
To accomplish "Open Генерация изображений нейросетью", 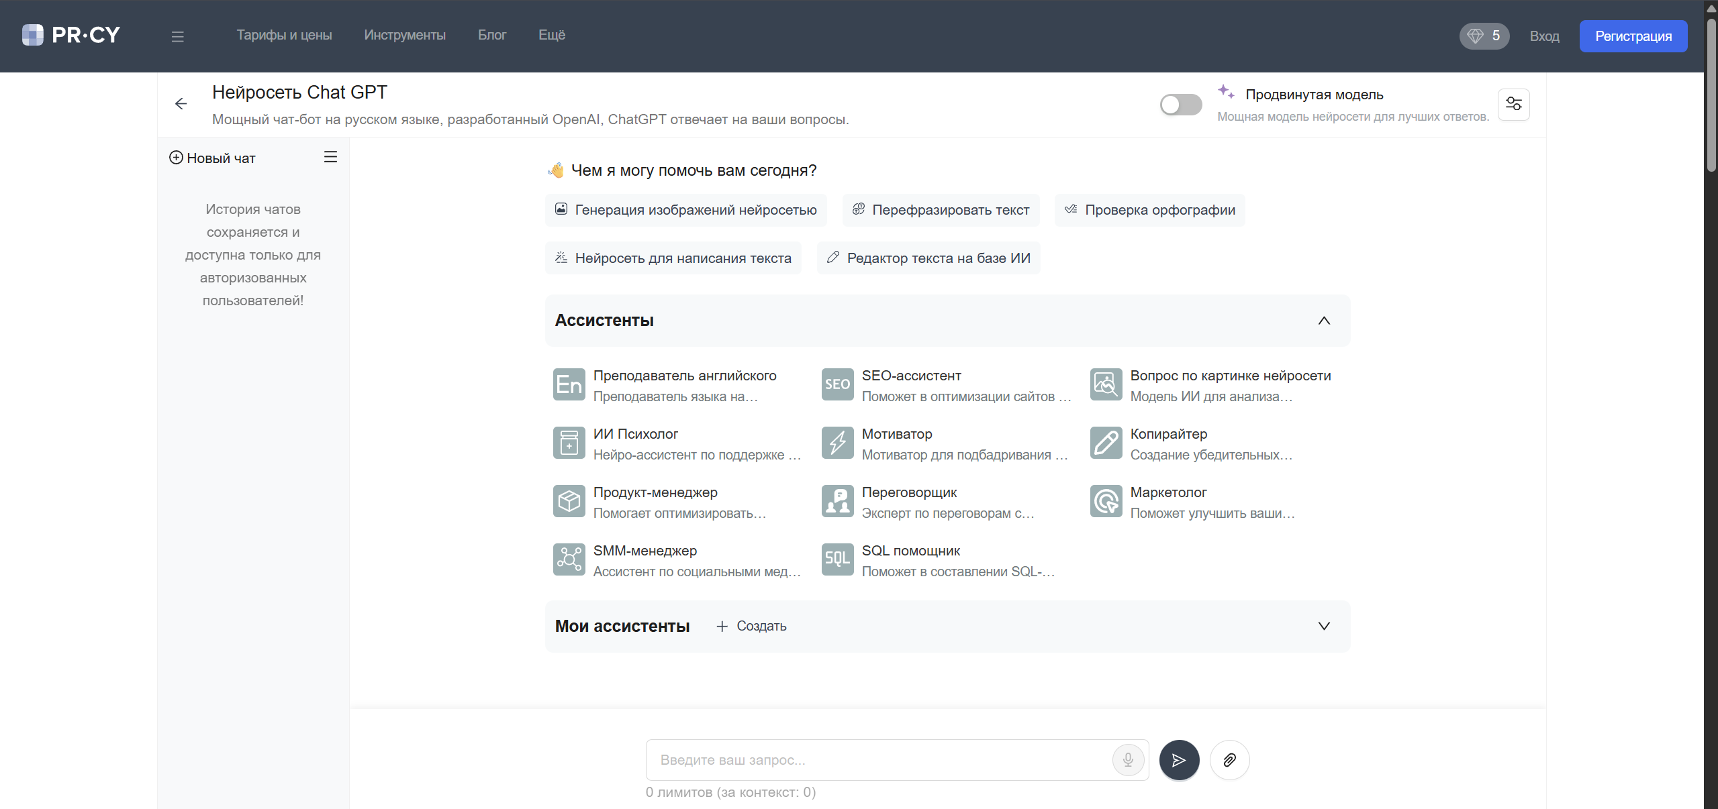I will pos(685,210).
